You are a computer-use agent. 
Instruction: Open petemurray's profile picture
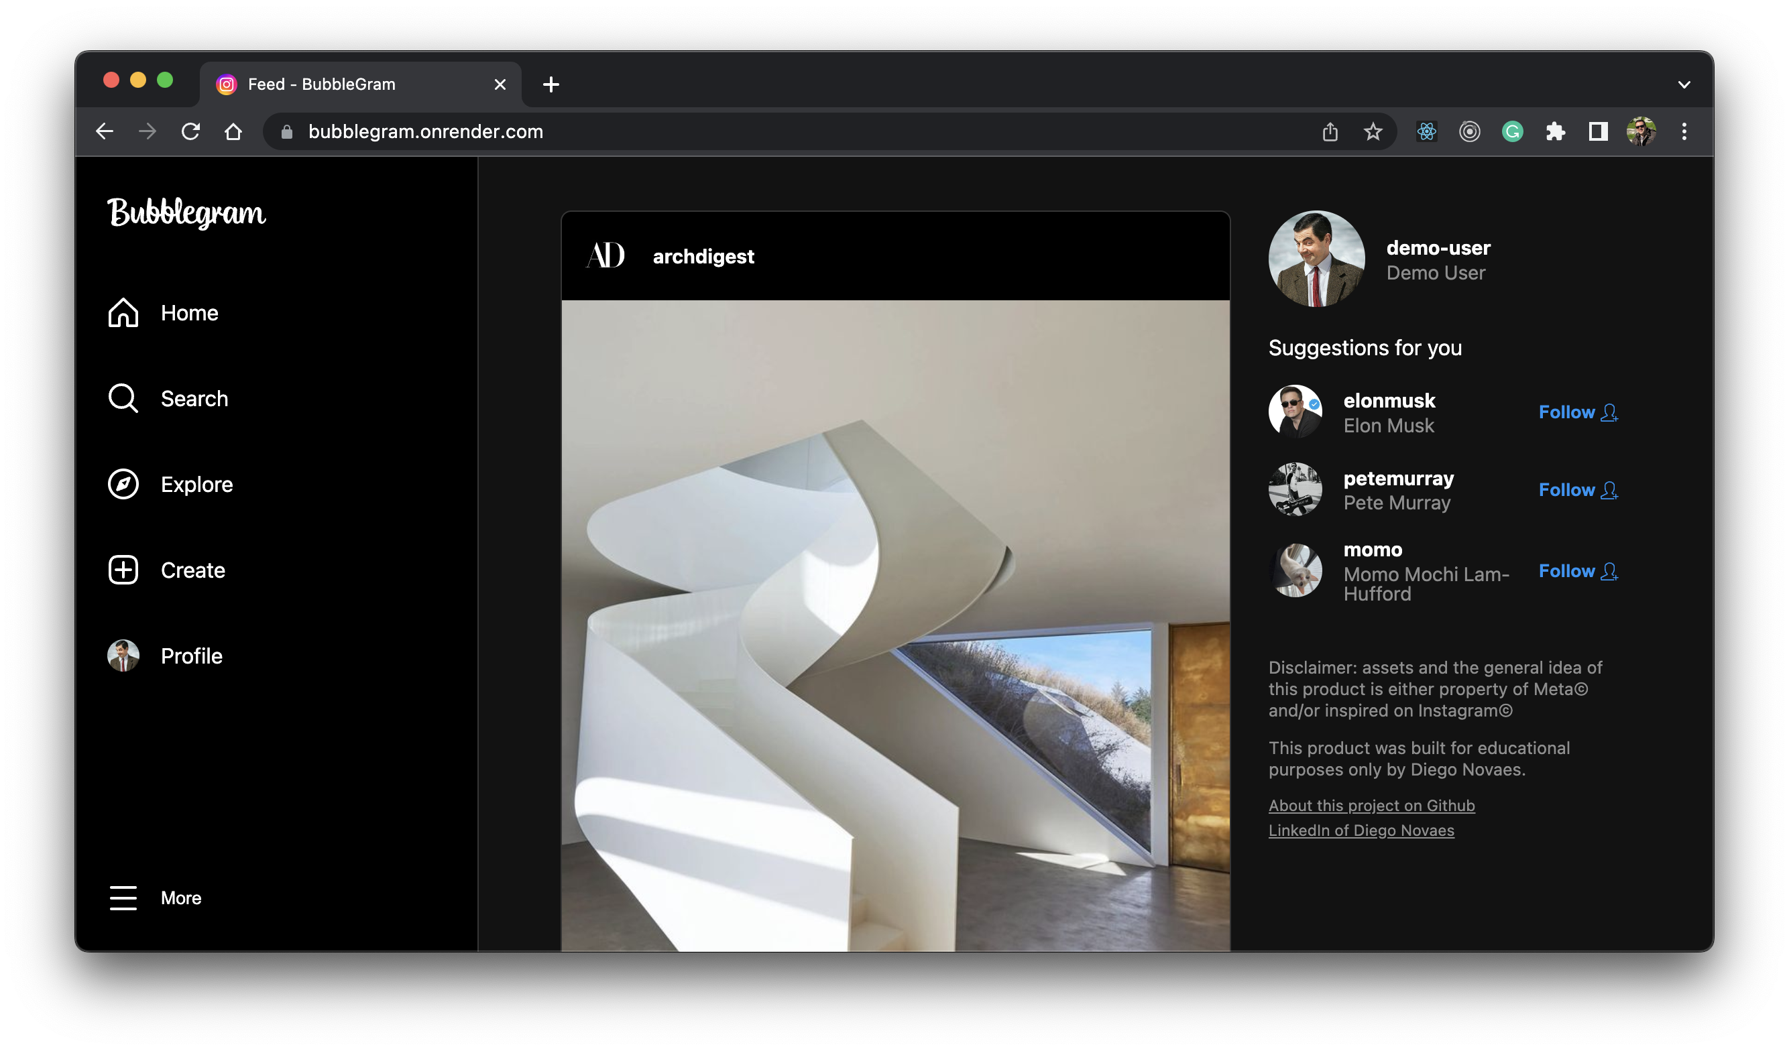(x=1295, y=490)
